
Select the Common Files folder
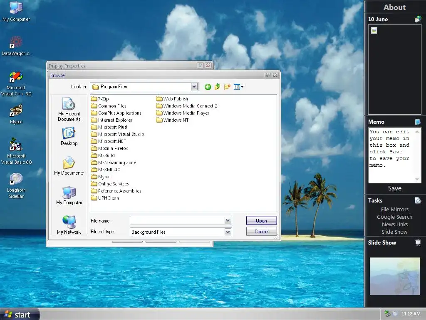point(109,106)
